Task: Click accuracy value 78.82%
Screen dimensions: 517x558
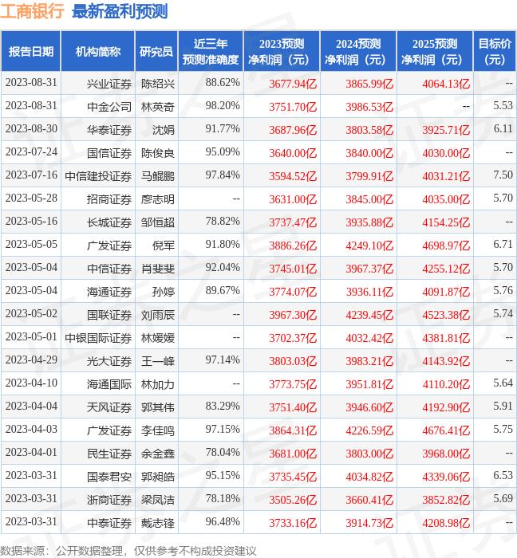Action: (223, 222)
